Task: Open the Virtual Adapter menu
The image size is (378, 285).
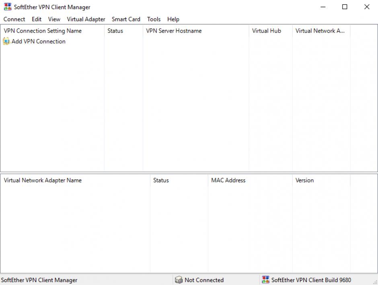Action: click(x=86, y=19)
